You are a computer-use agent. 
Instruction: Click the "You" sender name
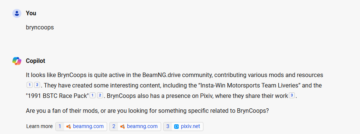pyautogui.click(x=31, y=13)
